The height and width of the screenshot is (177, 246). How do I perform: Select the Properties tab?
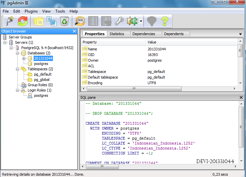pyautogui.click(x=95, y=34)
